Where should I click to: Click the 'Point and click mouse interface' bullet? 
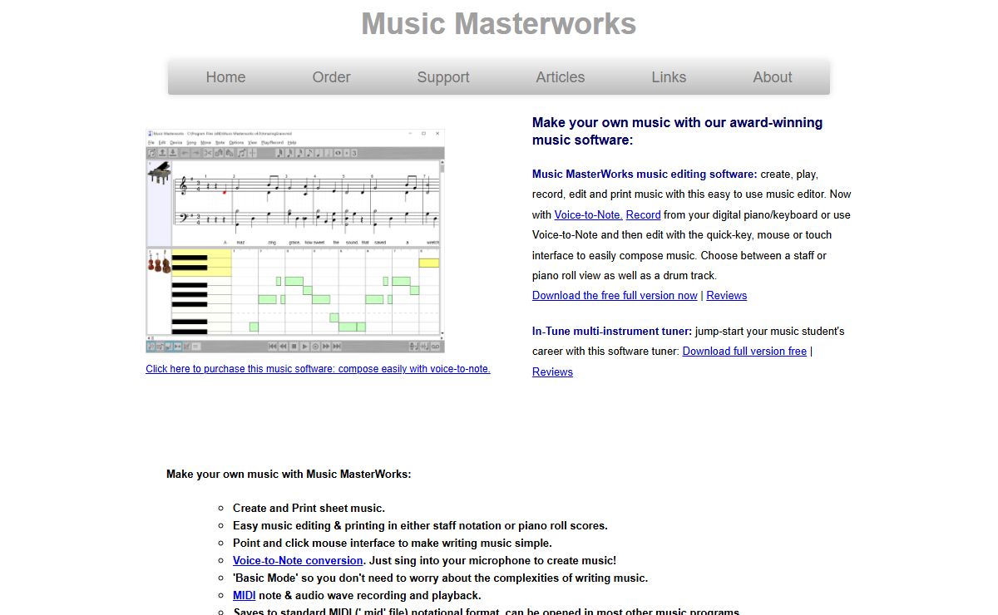393,543
